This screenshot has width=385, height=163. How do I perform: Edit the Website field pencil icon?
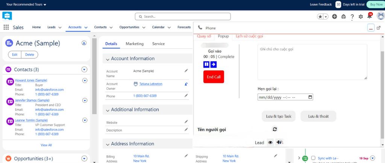[x=186, y=121]
